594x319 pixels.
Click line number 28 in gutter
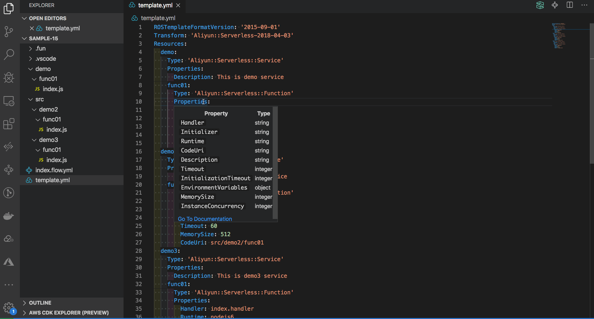(139, 251)
